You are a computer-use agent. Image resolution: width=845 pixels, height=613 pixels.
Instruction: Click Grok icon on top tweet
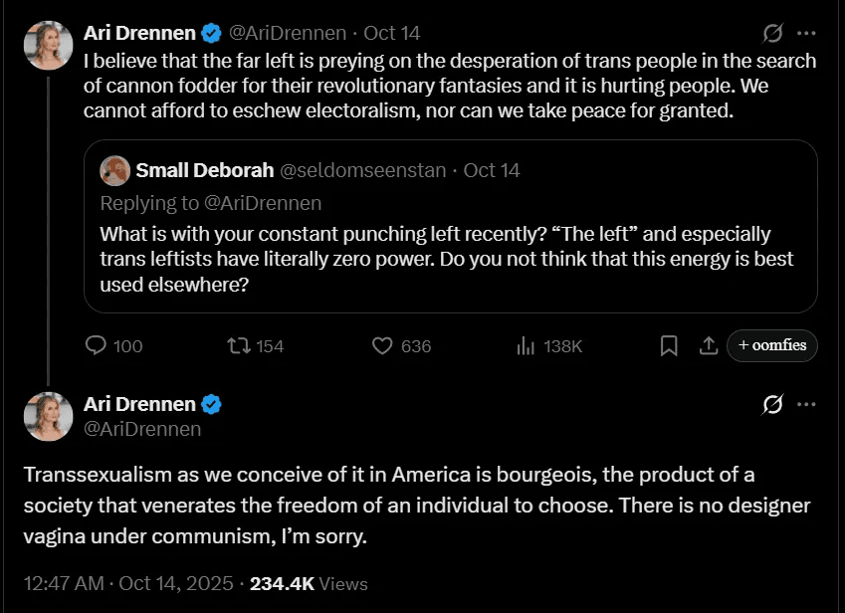772,33
